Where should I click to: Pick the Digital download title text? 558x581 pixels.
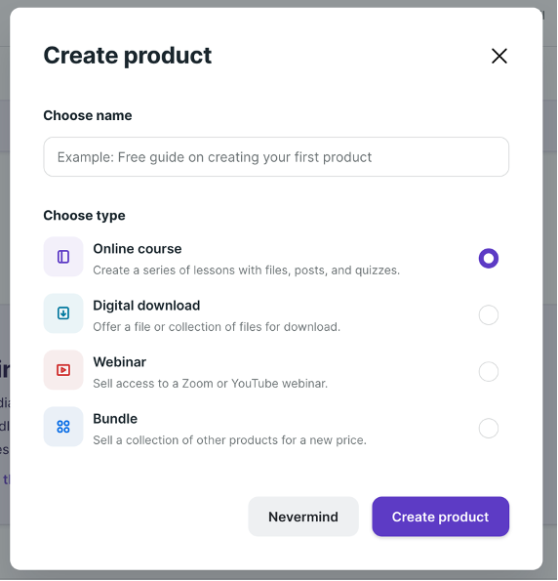coord(146,306)
